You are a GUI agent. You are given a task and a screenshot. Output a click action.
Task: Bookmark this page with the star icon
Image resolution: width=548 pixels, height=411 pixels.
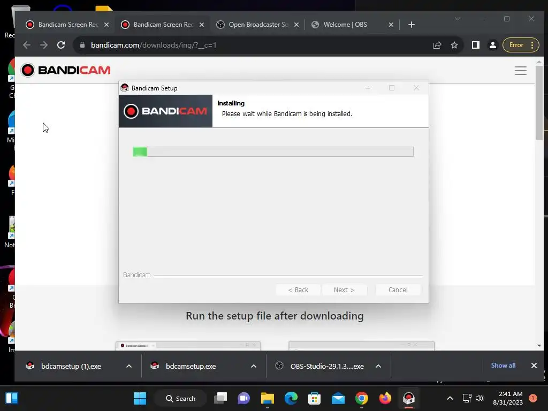point(454,45)
